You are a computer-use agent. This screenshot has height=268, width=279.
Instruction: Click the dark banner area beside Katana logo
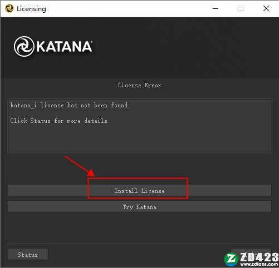point(185,46)
